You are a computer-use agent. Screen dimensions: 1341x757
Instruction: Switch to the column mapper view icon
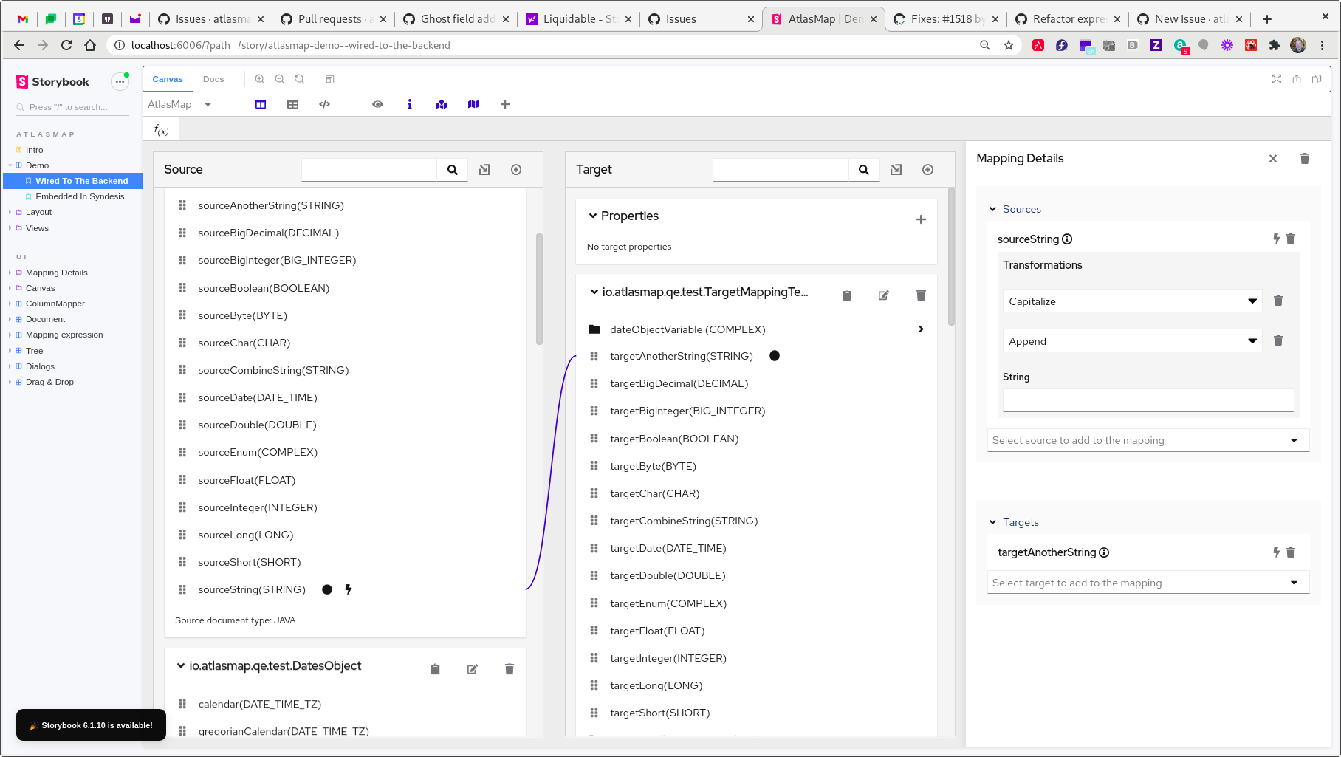[x=261, y=104]
